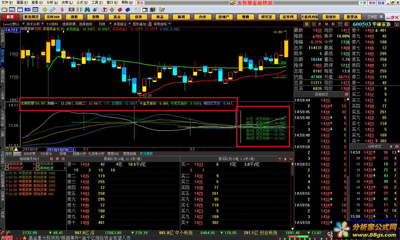Select the 技术分析 vertical side tab

click(2, 56)
